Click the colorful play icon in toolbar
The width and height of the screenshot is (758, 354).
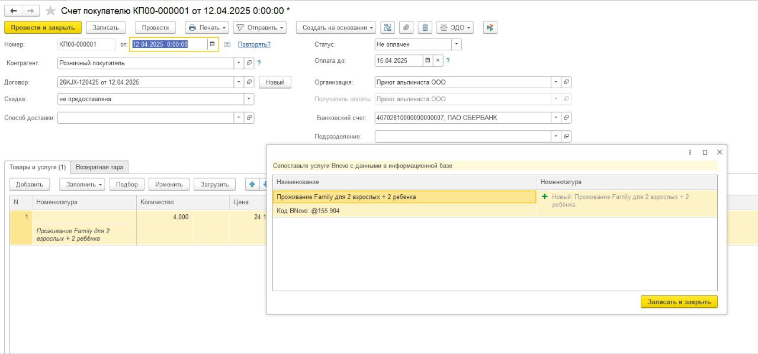point(490,27)
